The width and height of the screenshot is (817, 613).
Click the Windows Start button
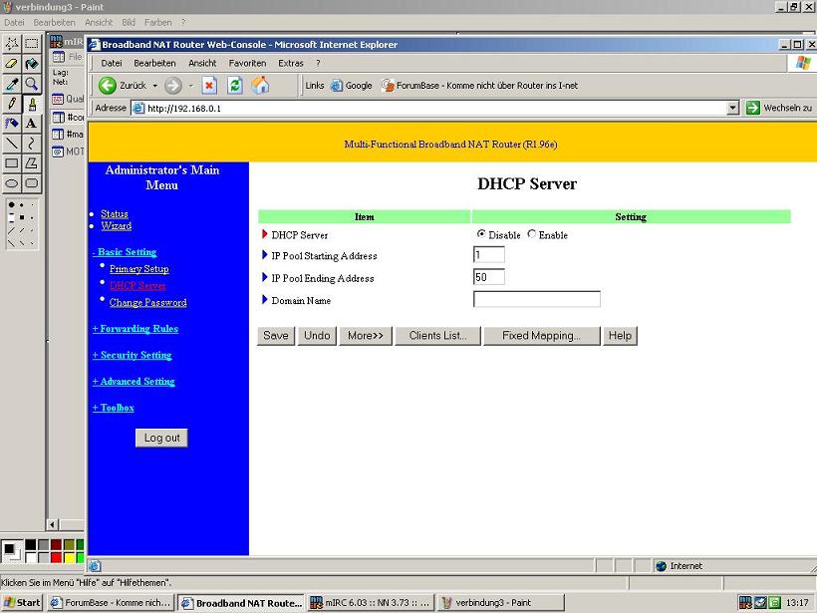click(x=22, y=603)
